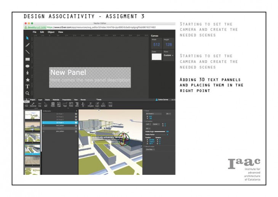
Task: Choose the Line tool
Action: click(27, 52)
